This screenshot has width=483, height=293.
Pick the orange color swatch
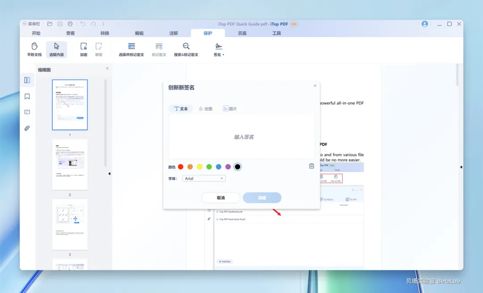tap(190, 167)
